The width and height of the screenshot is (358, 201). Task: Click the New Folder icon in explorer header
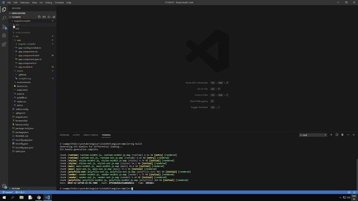tap(44, 17)
